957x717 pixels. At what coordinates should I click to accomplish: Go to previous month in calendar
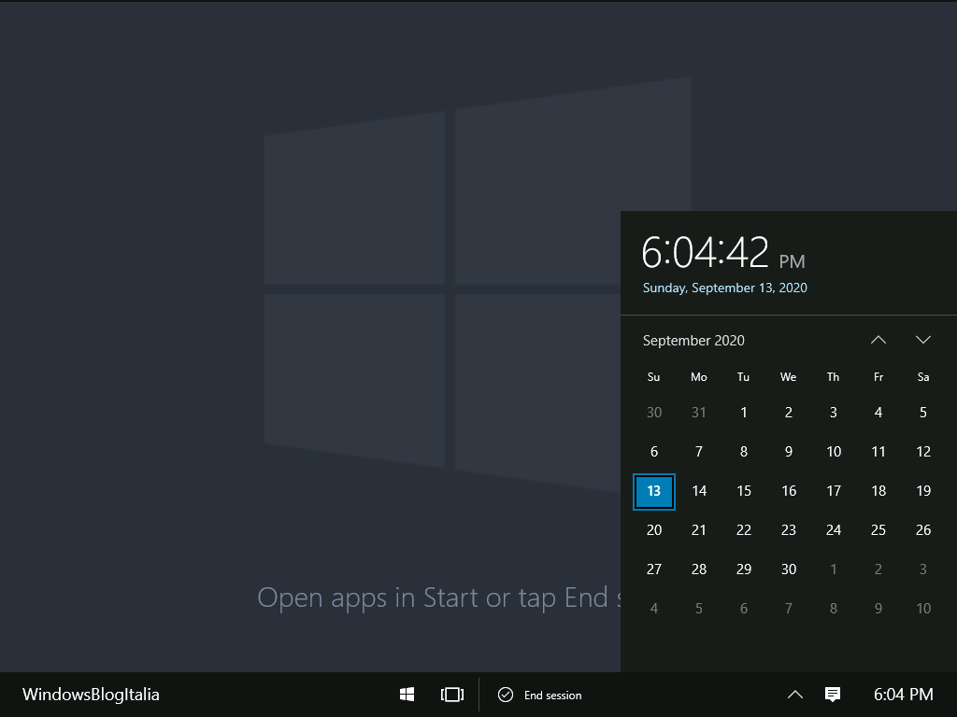pyautogui.click(x=878, y=340)
